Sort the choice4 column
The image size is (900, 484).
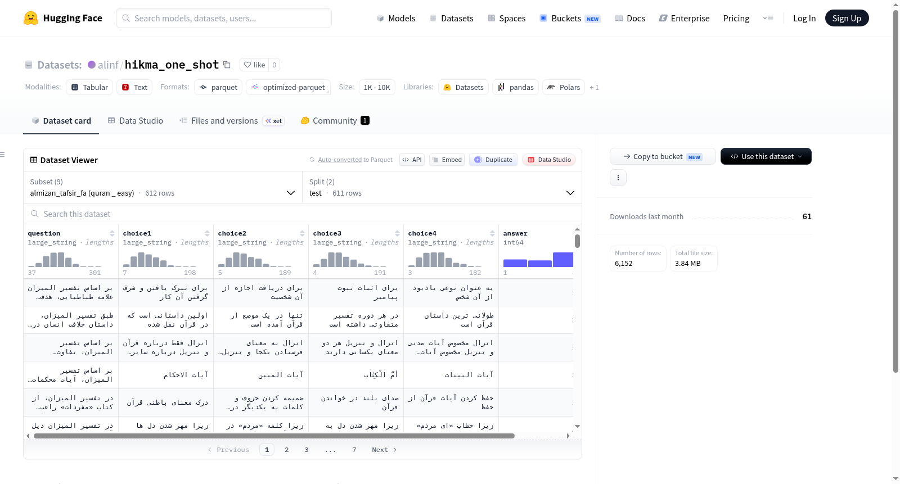tap(492, 233)
